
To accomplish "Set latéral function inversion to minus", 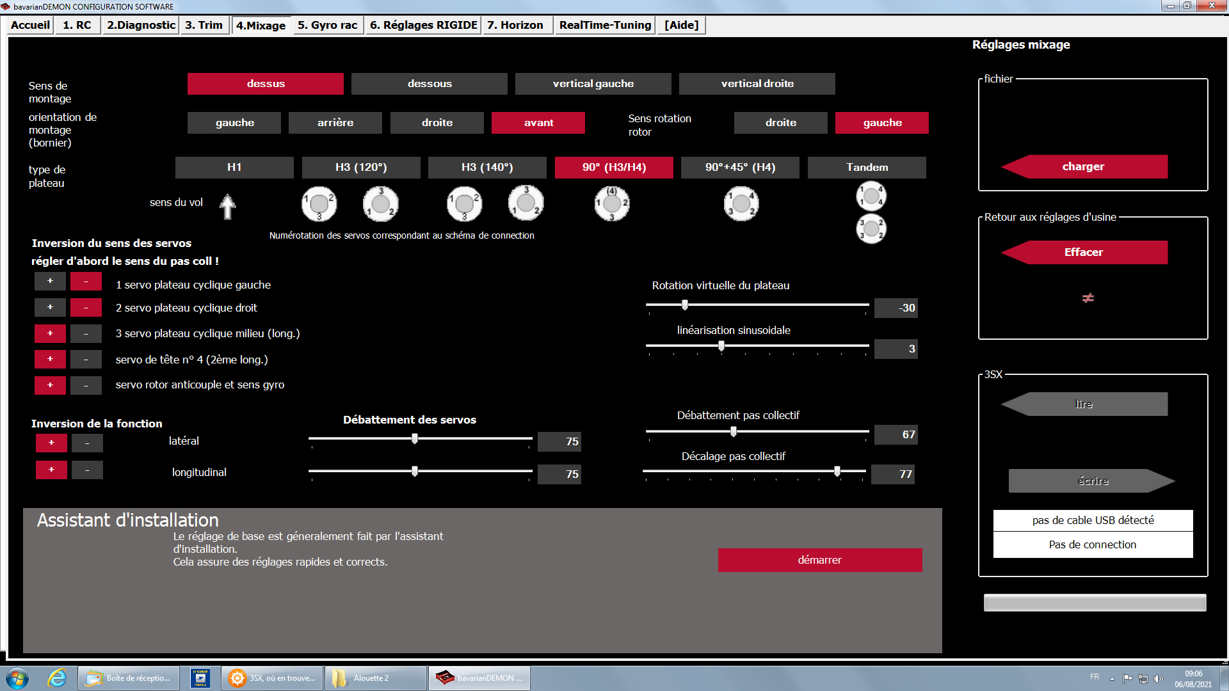I will click(x=87, y=443).
